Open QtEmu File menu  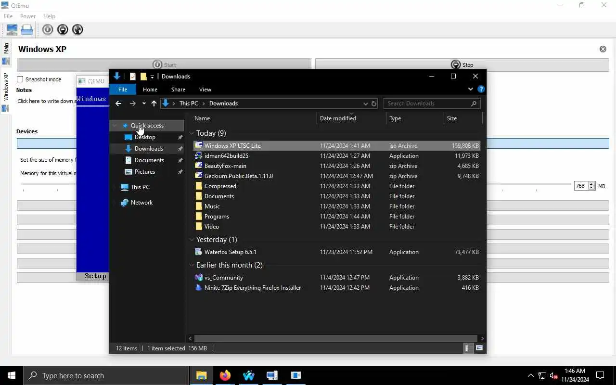pyautogui.click(x=8, y=16)
